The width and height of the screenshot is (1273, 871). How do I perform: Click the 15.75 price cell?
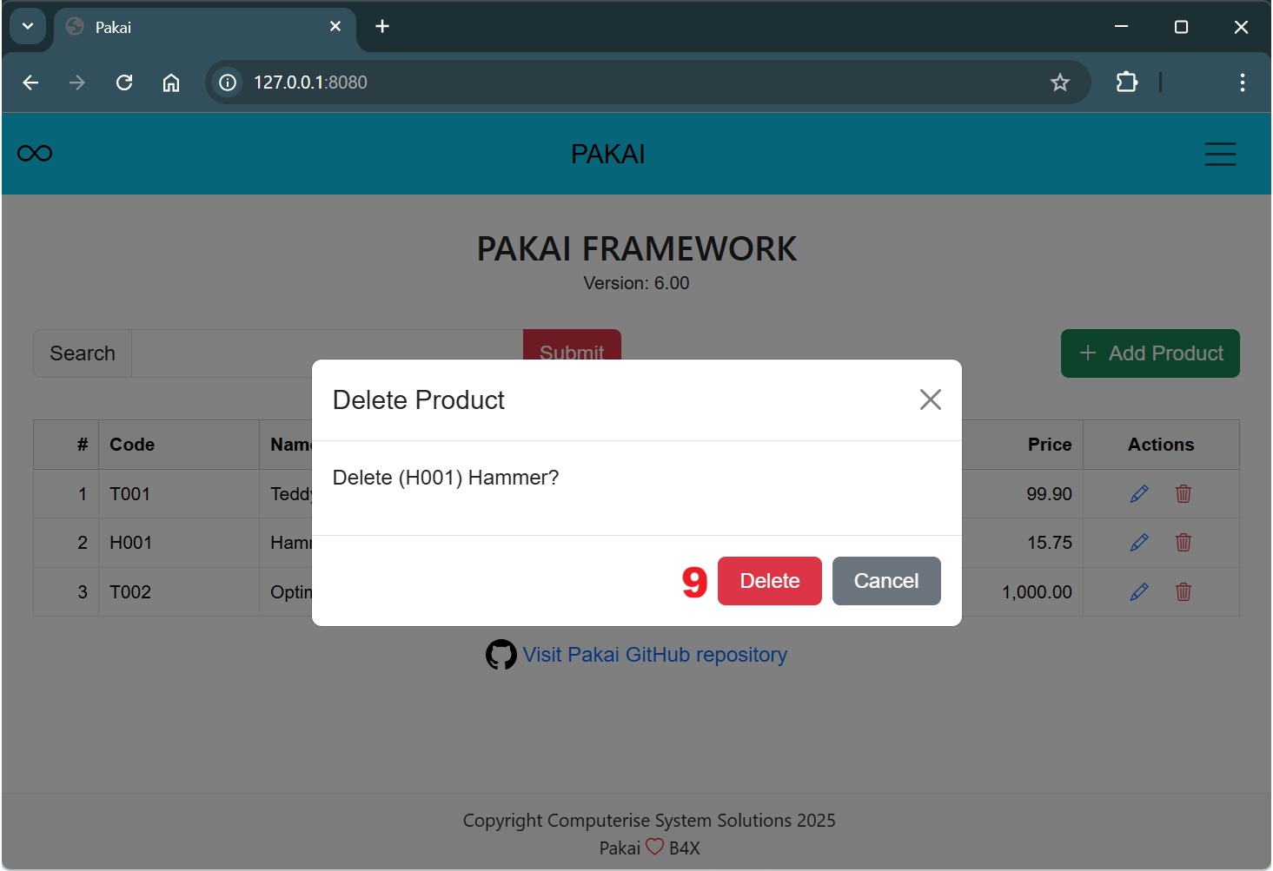point(1050,543)
